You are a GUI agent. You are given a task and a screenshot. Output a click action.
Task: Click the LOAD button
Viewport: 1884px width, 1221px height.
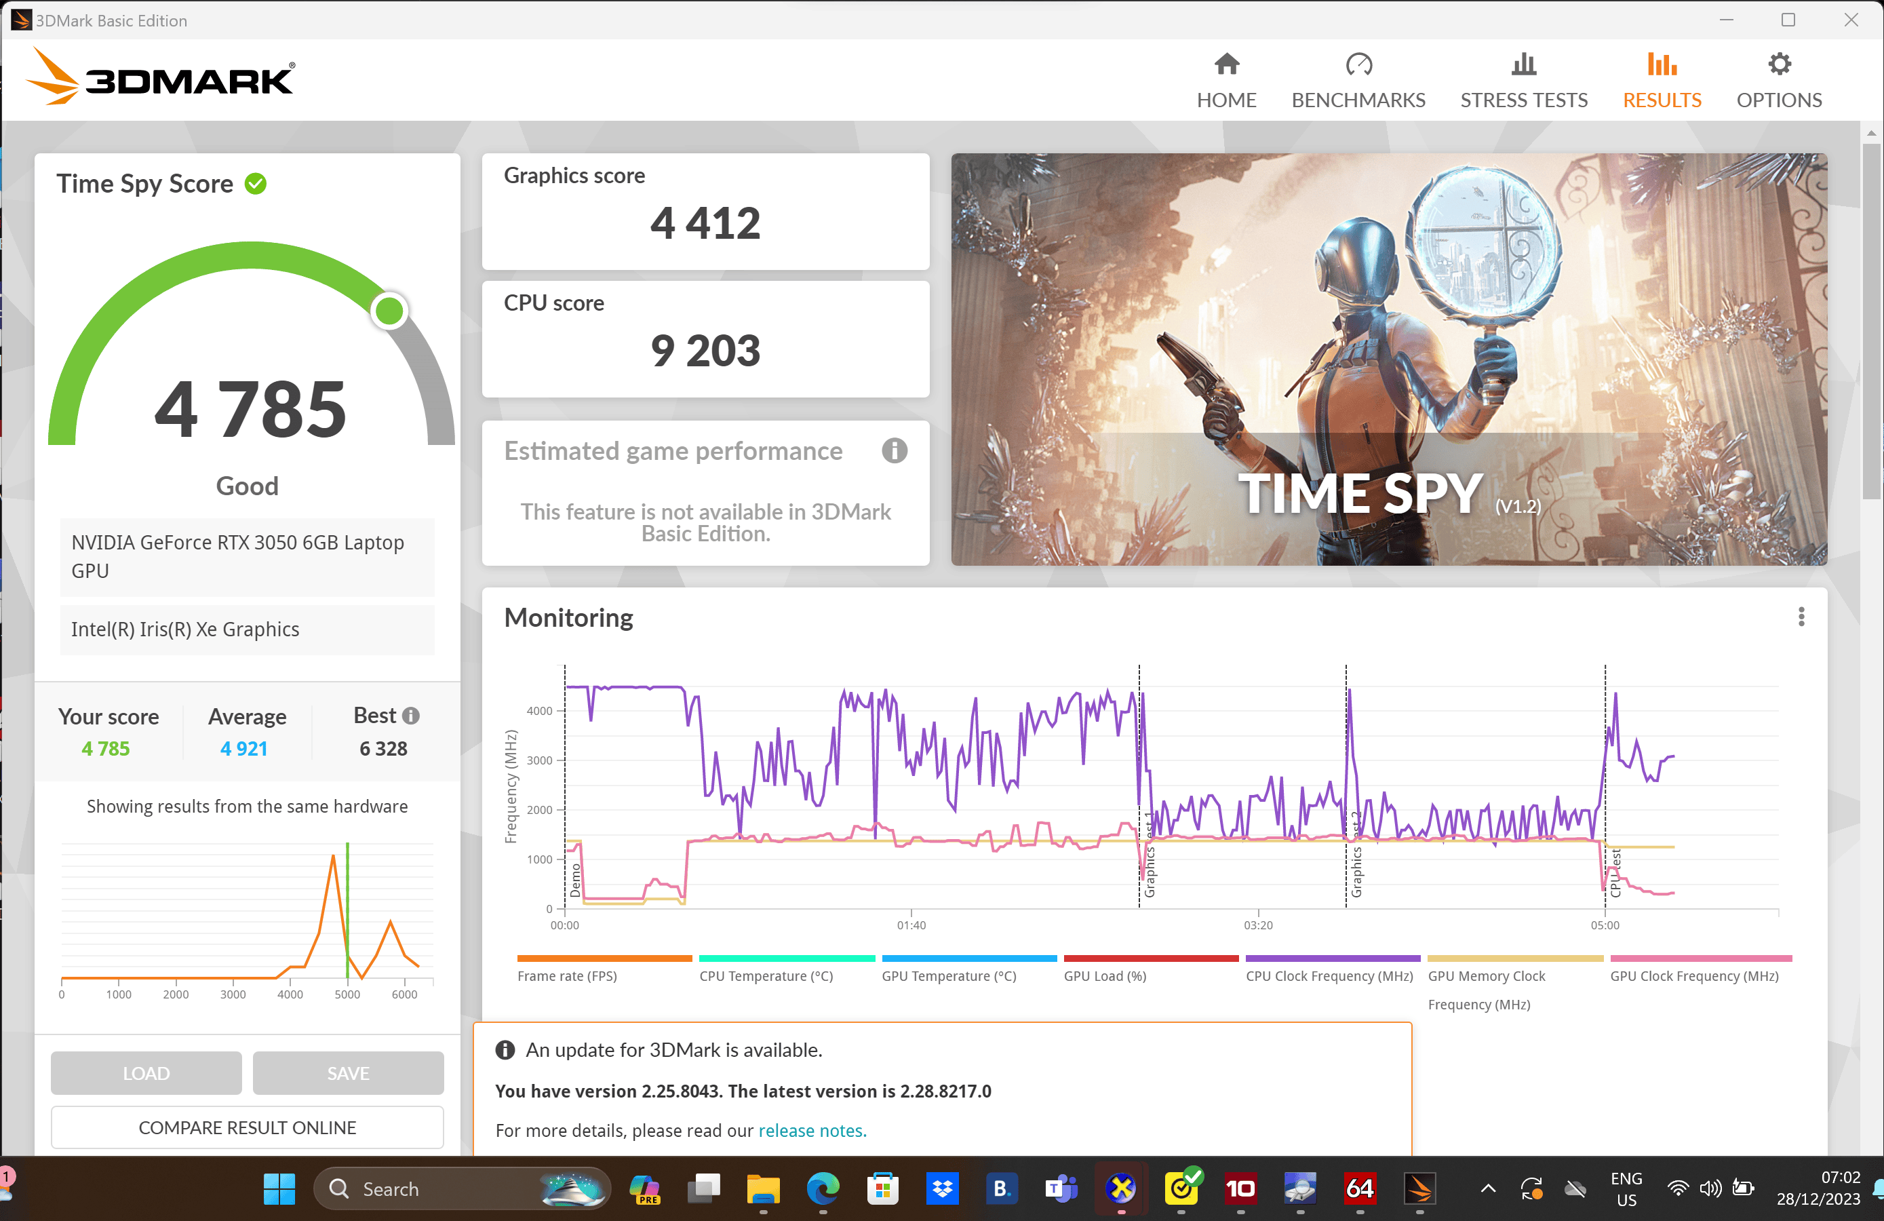pos(146,1073)
